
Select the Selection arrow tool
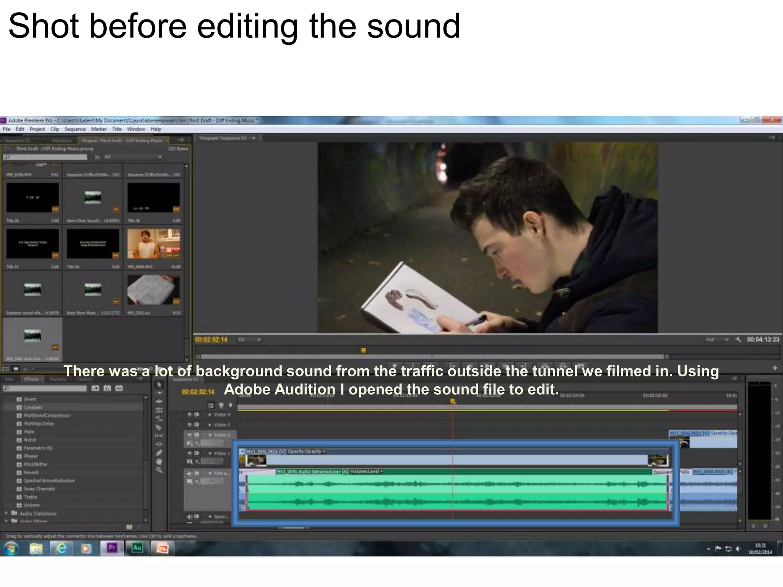coord(159,384)
